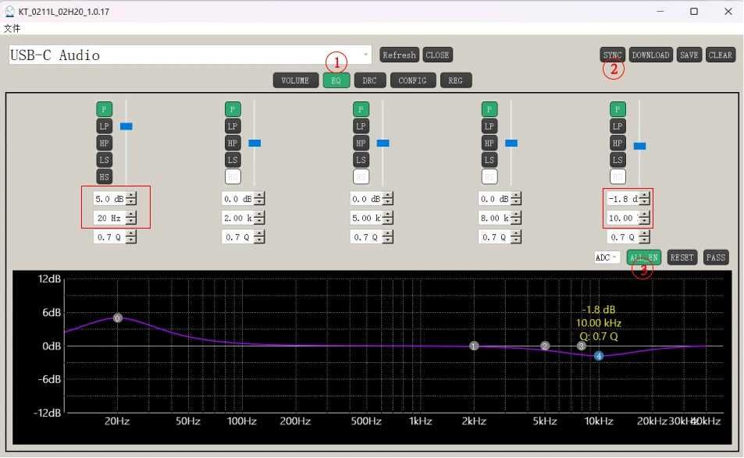Toggle the P filter type on band 1
The image size is (744, 458).
pyautogui.click(x=105, y=109)
